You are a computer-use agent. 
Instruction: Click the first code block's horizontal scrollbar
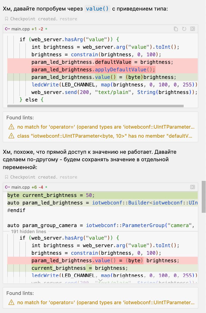95,106
